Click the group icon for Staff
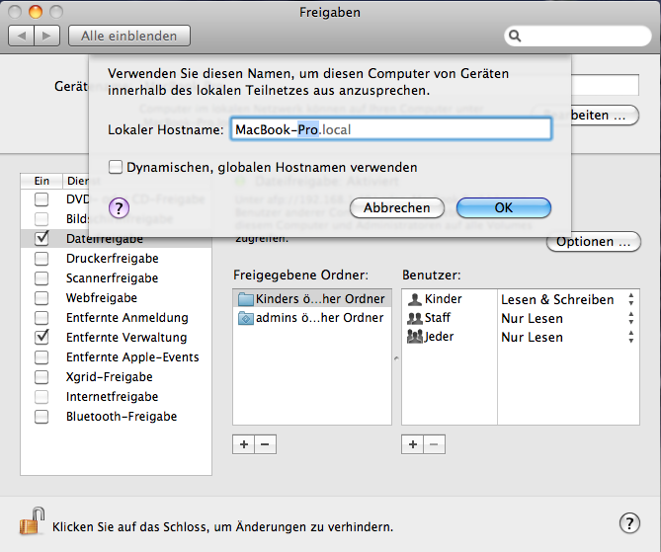The height and width of the screenshot is (552, 661). coord(415,318)
